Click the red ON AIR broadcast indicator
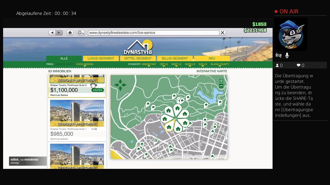 (286, 12)
